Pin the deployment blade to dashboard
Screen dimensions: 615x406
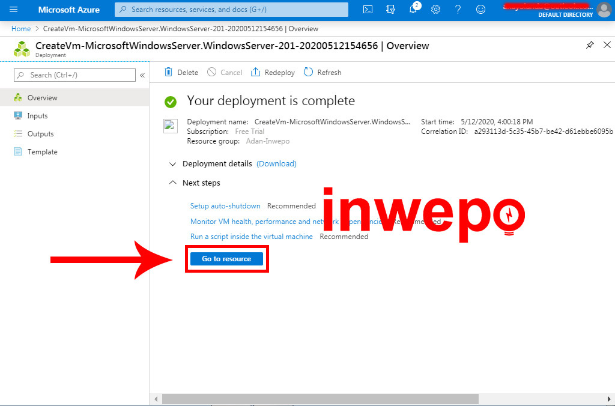tap(590, 45)
